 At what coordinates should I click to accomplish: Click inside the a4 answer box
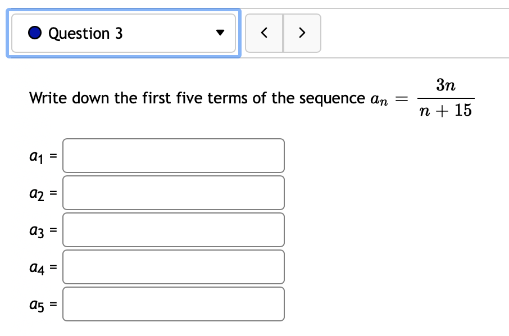click(173, 267)
